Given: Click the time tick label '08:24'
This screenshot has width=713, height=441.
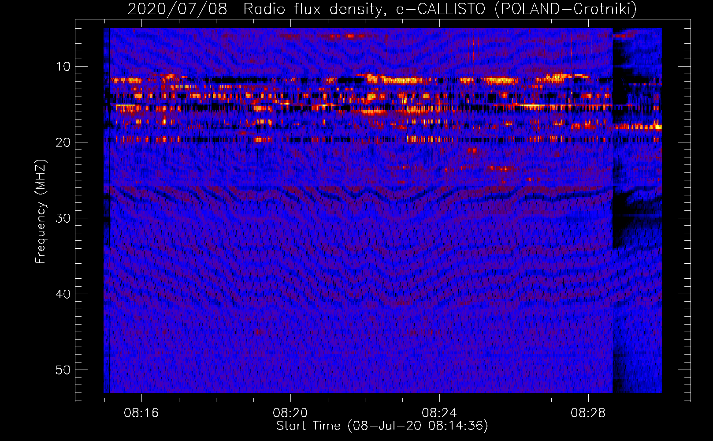Looking at the screenshot, I should 439,413.
